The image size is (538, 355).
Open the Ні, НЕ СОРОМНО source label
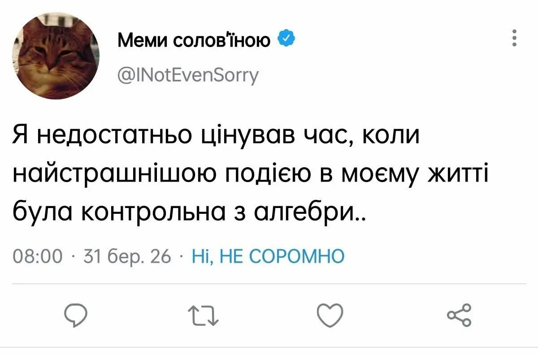[268, 257]
